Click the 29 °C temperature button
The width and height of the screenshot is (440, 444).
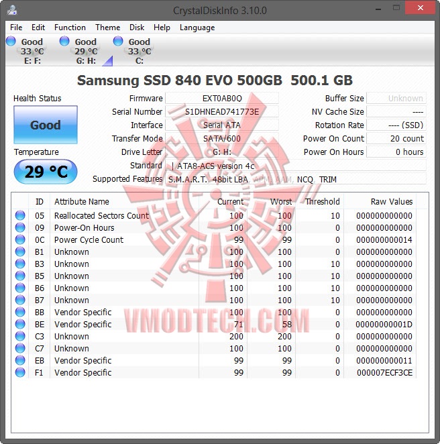pos(46,172)
